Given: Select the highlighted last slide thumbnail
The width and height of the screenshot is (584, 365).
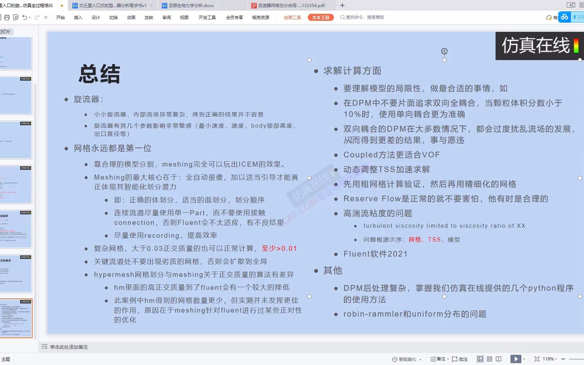Looking at the screenshot, I should 16,318.
